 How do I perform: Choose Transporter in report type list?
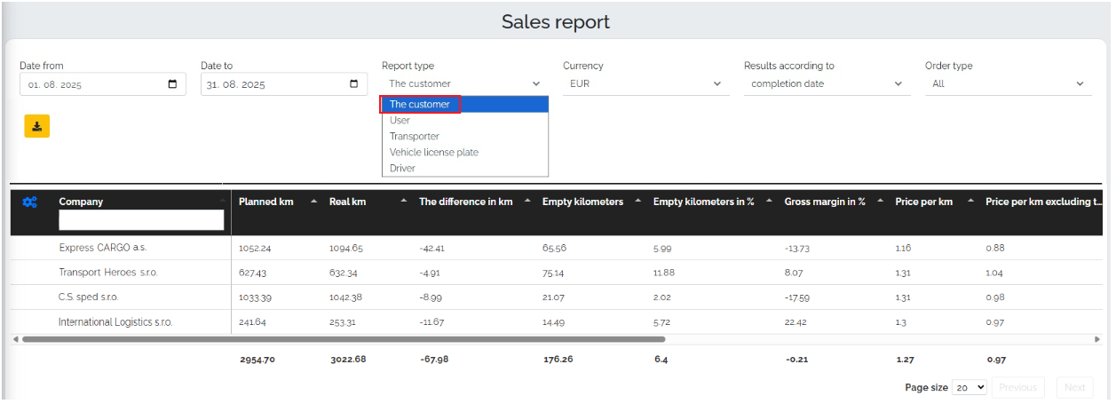tap(415, 137)
